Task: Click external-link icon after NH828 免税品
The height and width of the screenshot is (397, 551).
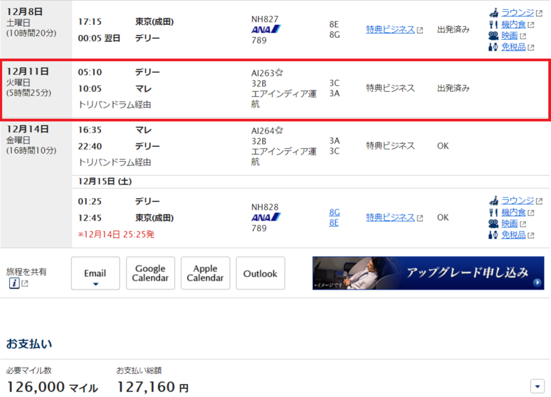Action: (x=531, y=236)
